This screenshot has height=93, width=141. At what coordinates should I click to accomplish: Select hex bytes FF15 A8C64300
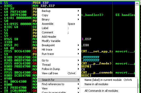click(x=17, y=63)
